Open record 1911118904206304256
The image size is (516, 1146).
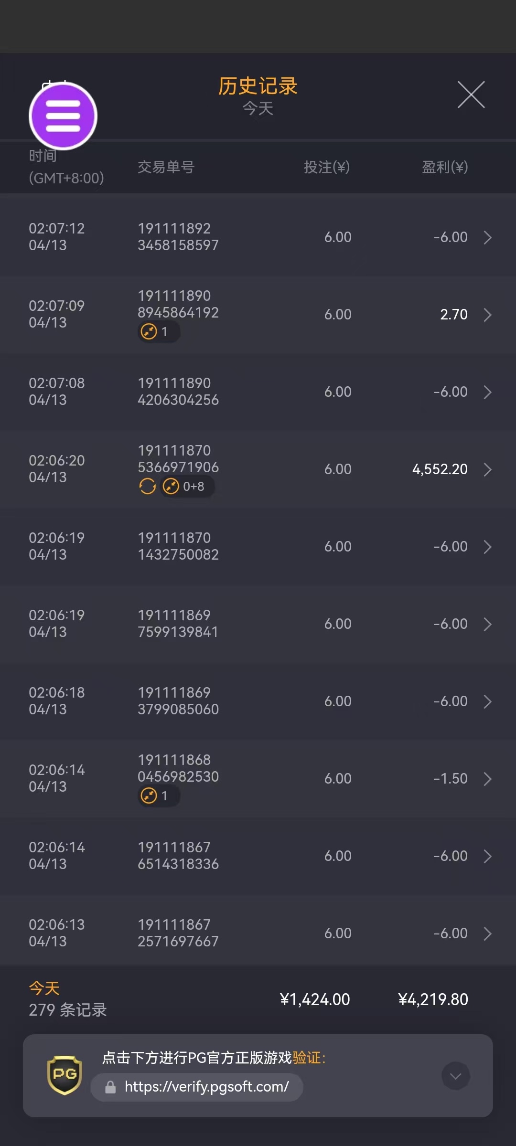[x=178, y=392]
